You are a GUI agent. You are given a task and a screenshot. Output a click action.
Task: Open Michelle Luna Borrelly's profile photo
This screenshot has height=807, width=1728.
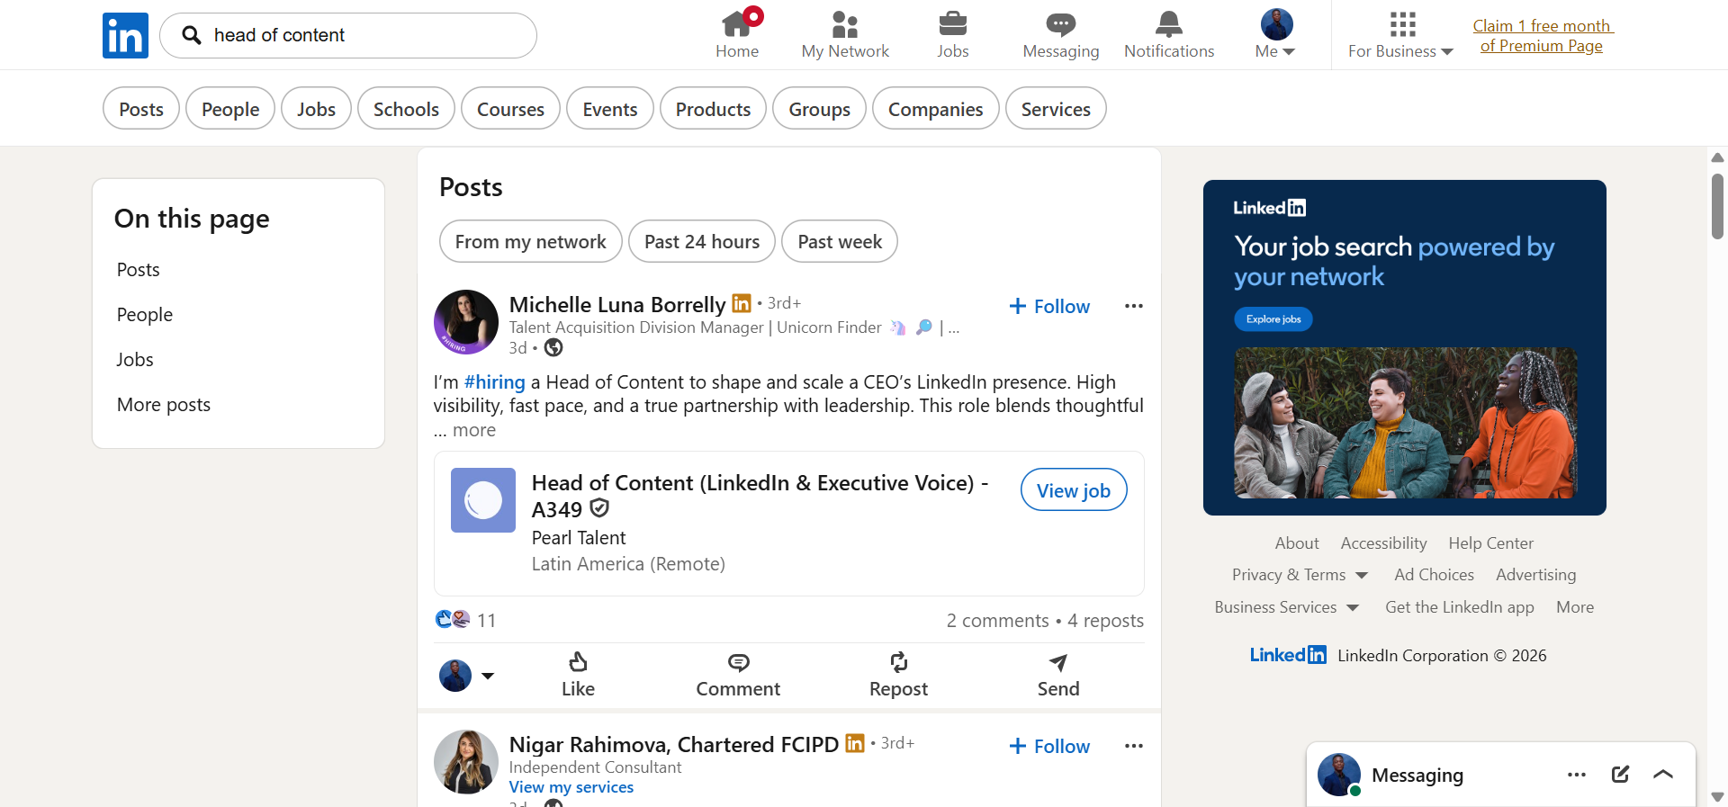coord(466,322)
